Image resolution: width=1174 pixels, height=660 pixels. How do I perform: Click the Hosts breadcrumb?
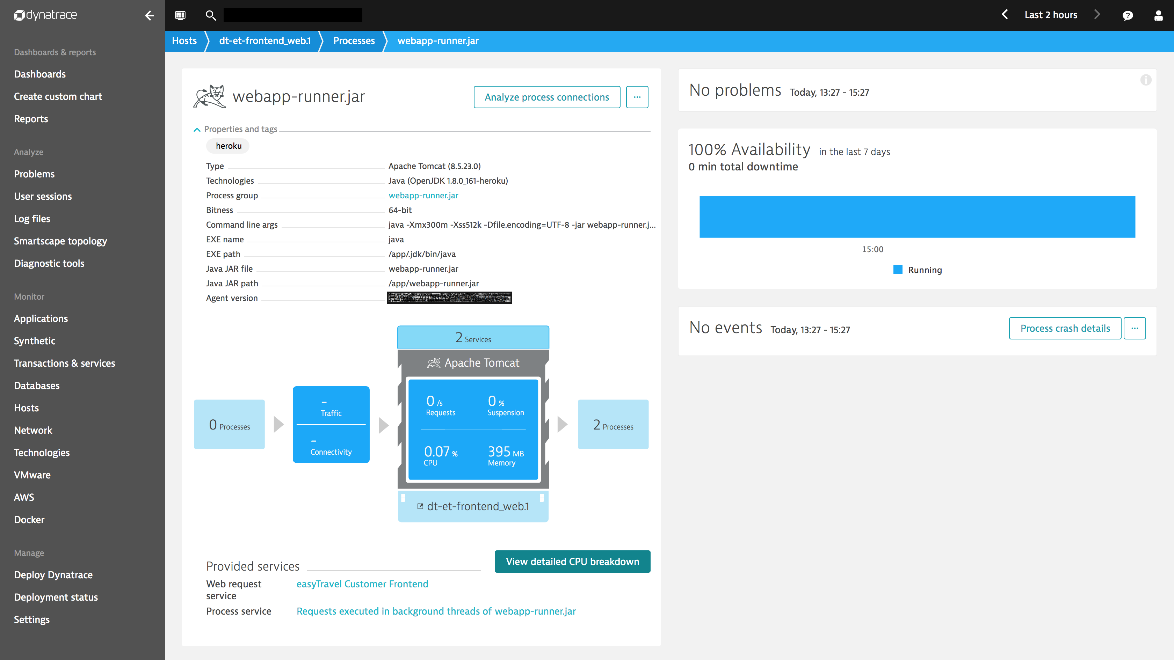tap(184, 41)
